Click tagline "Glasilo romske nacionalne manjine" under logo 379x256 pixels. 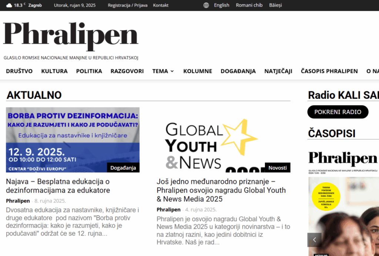coord(71,58)
